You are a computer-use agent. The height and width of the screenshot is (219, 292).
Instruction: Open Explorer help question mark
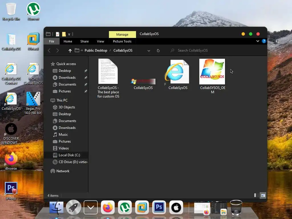click(x=264, y=41)
